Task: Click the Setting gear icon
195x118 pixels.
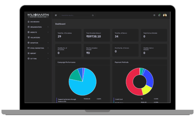Action: (28, 59)
